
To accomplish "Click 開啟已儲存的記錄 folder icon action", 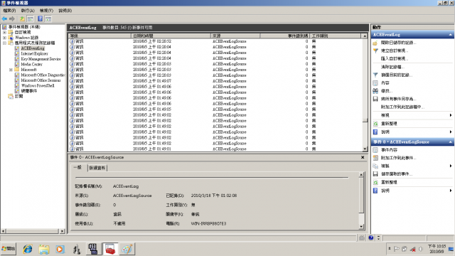I will 375,43.
